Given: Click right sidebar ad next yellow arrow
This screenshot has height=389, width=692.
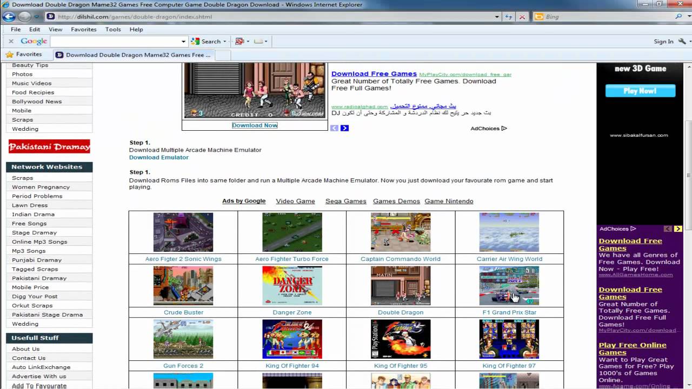Looking at the screenshot, I should click(x=678, y=229).
